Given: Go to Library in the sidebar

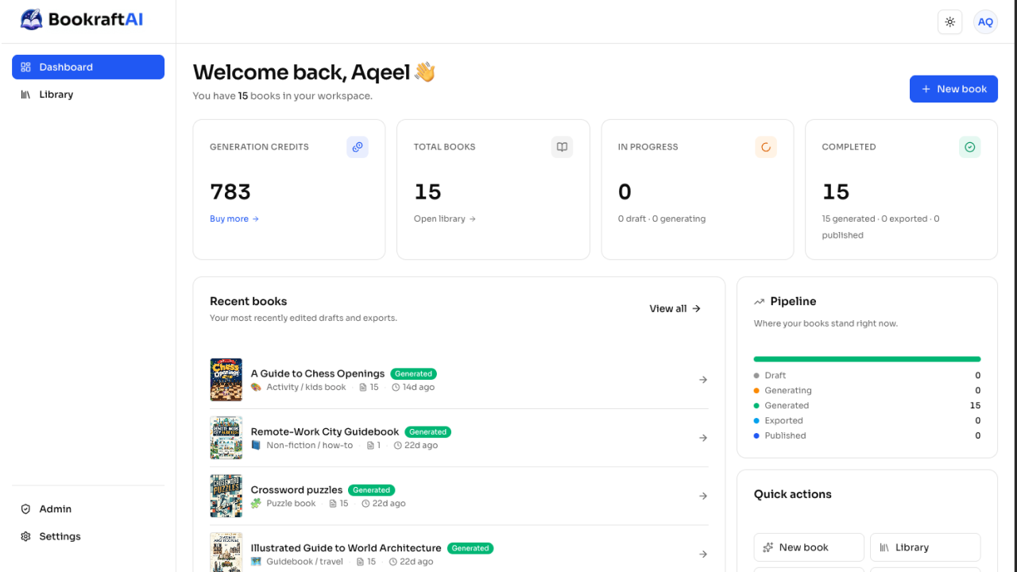Looking at the screenshot, I should [x=88, y=95].
